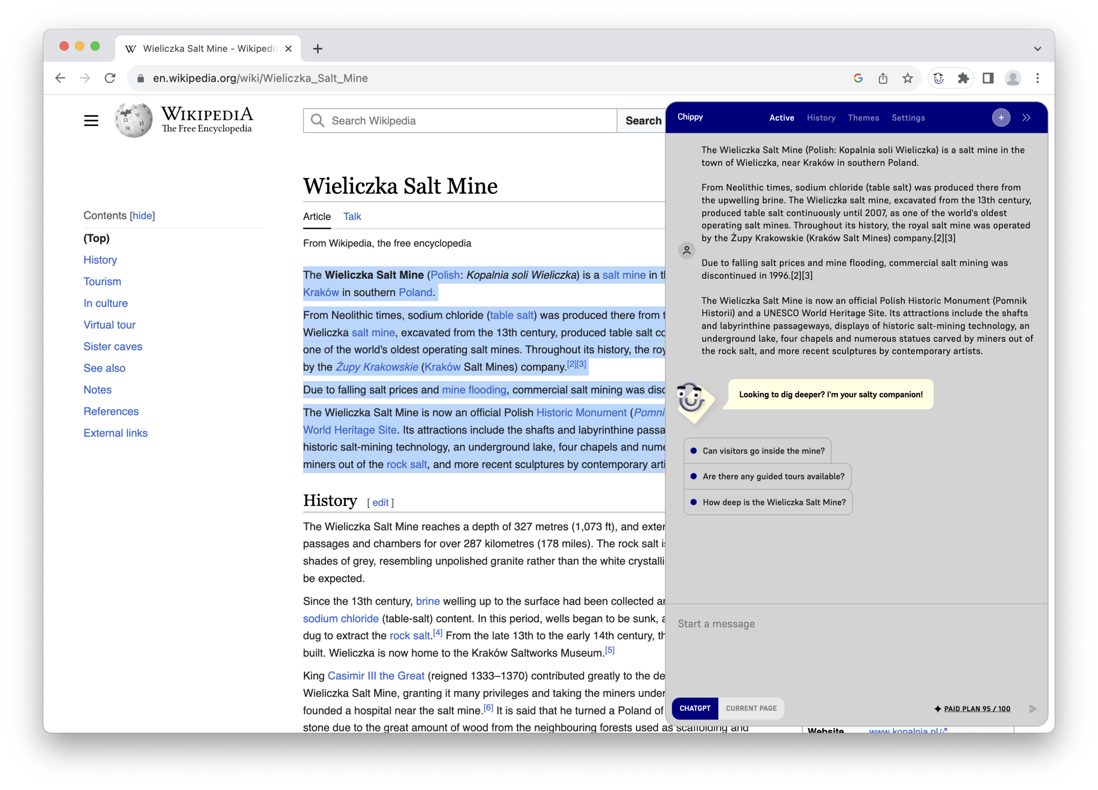Image resolution: width=1098 pixels, height=790 pixels.
Task: Bookmark the page with the star icon
Action: tap(908, 78)
